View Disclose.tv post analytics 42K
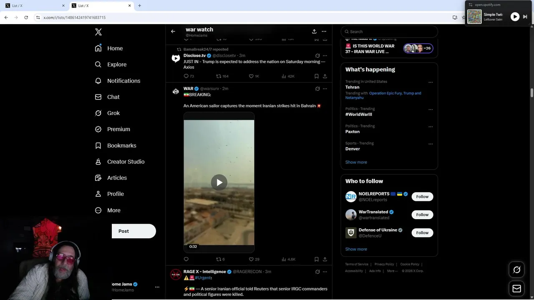Screen dimensions: 534x300 (288, 76)
